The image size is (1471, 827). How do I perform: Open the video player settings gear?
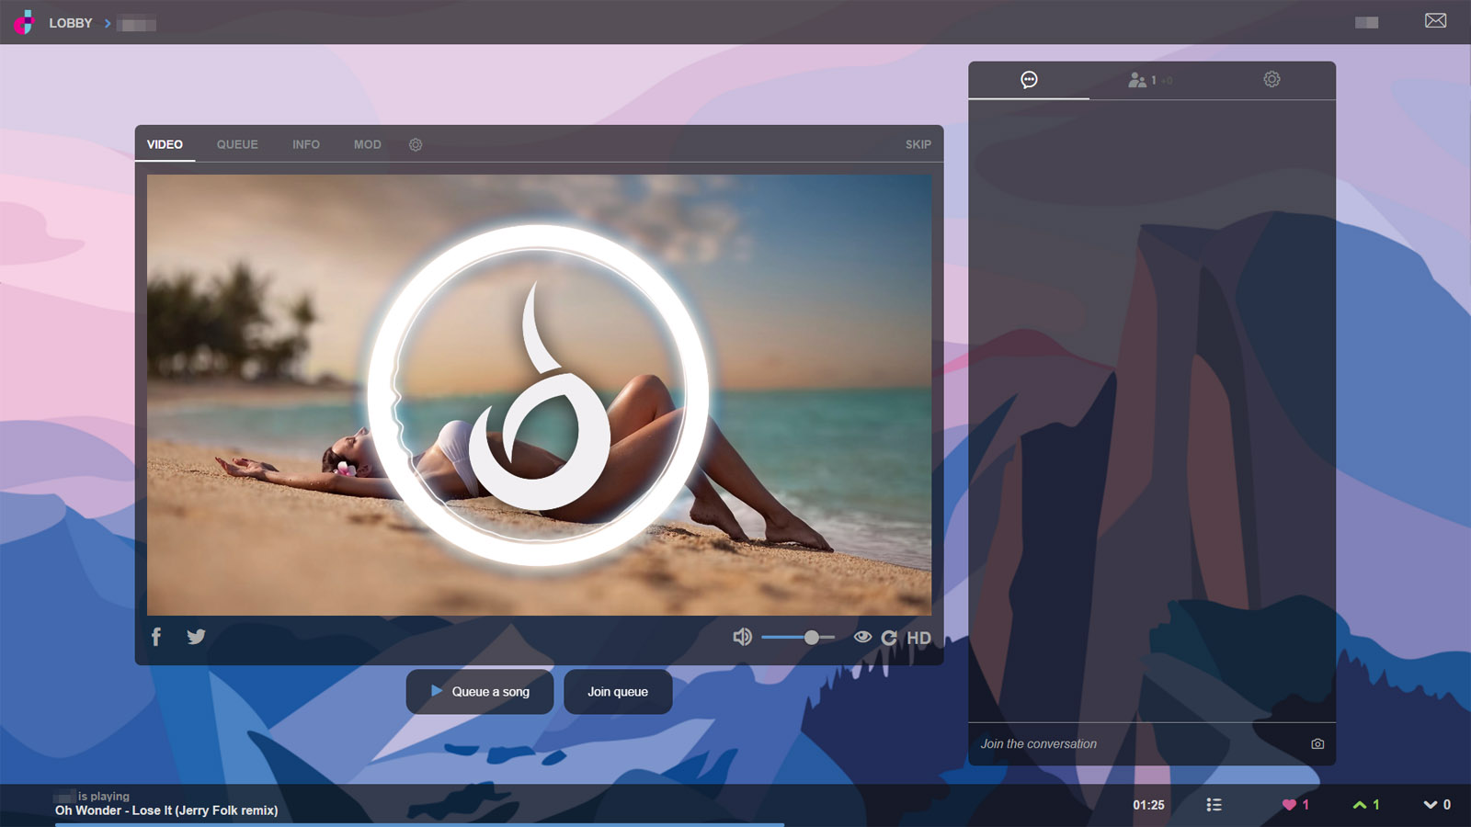[416, 145]
